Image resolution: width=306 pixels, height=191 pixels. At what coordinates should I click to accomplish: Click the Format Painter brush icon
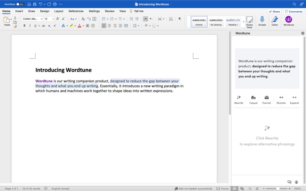[x=15, y=27]
